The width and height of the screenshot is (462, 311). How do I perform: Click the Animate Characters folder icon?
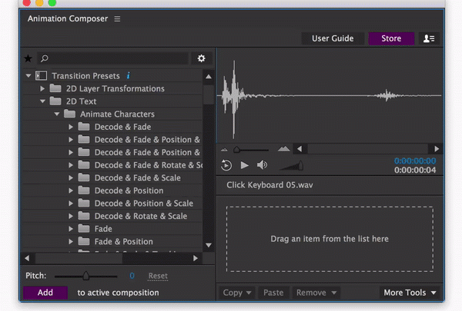tap(69, 114)
